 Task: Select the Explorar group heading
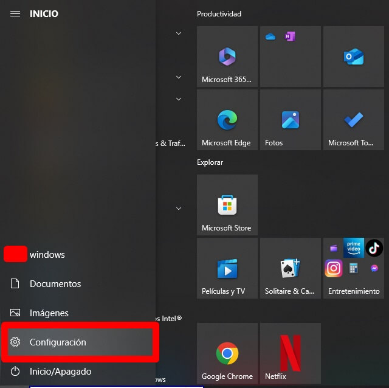click(210, 162)
